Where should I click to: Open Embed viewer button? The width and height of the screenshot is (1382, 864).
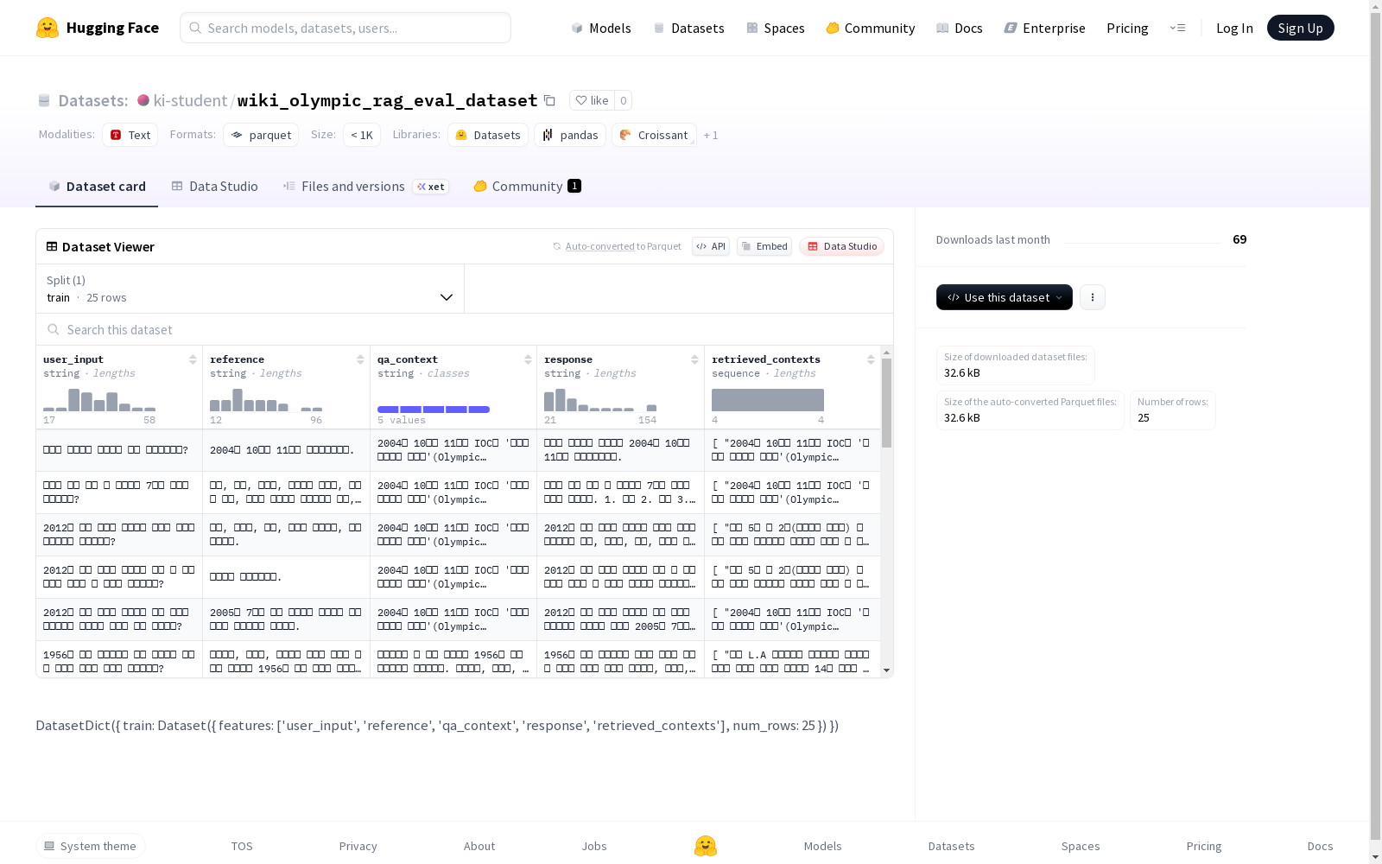pyautogui.click(x=764, y=246)
